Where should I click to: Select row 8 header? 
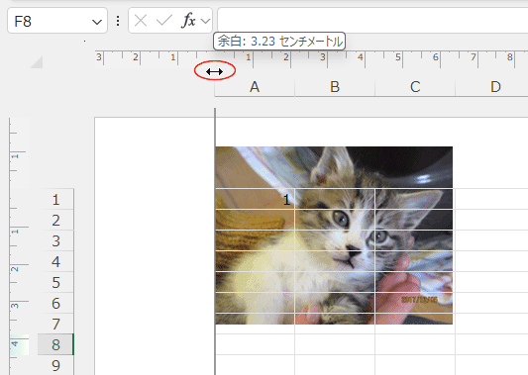pos(55,344)
